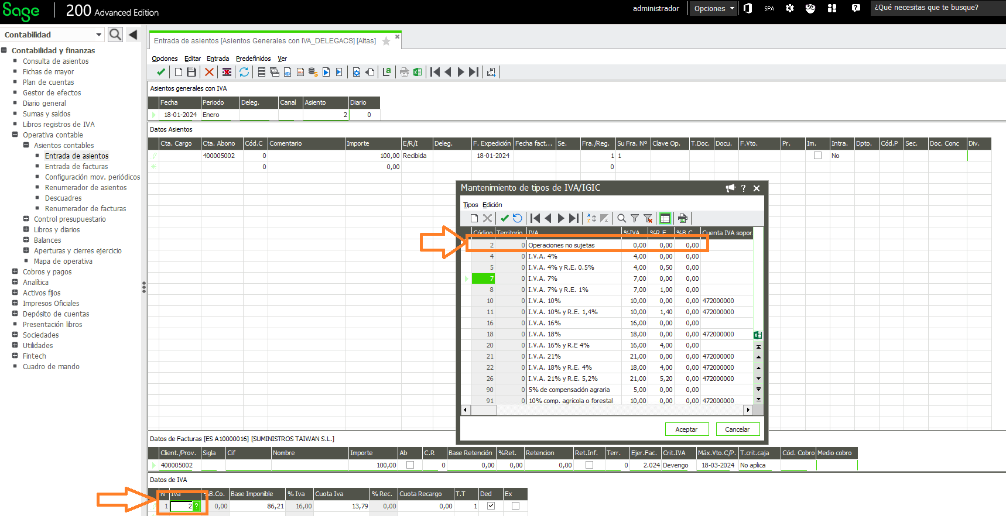Viewport: 1006px width, 516px height.
Task: Click the red X delete icon in main toolbar
Action: click(209, 72)
